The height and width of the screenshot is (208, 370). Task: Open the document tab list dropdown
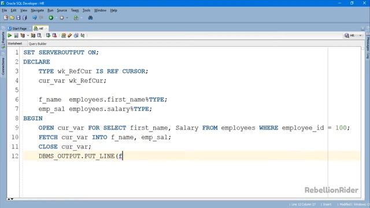tap(362, 29)
